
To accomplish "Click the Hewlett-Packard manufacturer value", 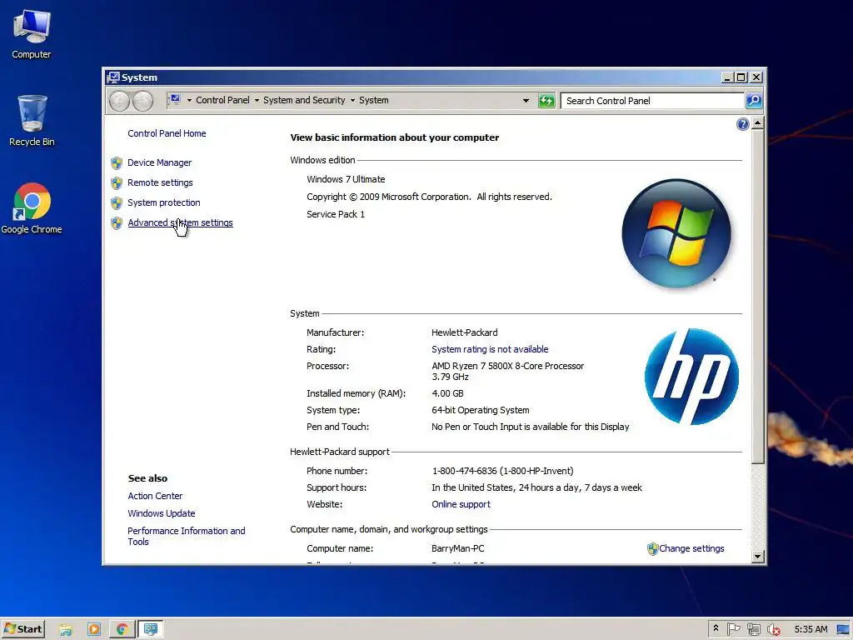I will click(x=465, y=332).
